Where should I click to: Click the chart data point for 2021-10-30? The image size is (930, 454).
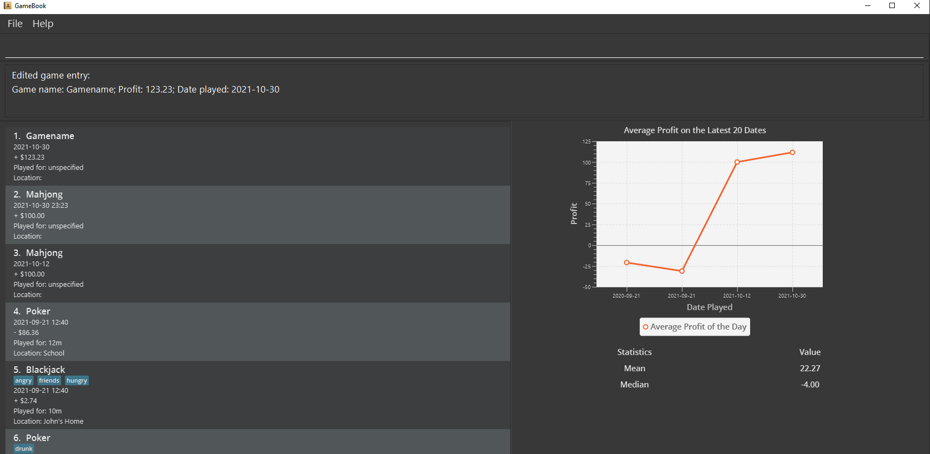click(792, 153)
